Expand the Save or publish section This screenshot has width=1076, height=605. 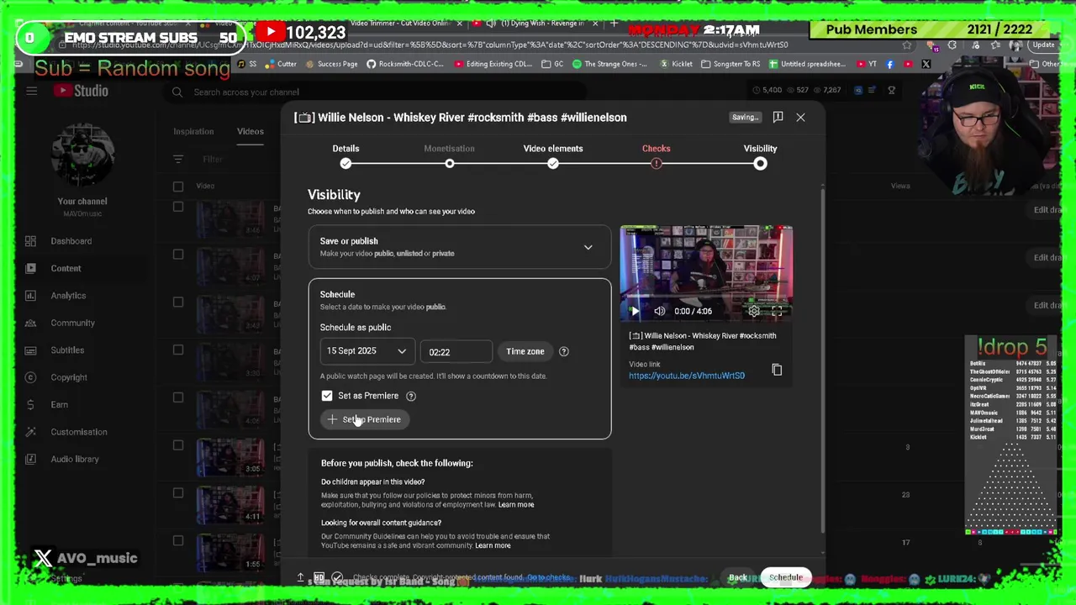(460, 247)
